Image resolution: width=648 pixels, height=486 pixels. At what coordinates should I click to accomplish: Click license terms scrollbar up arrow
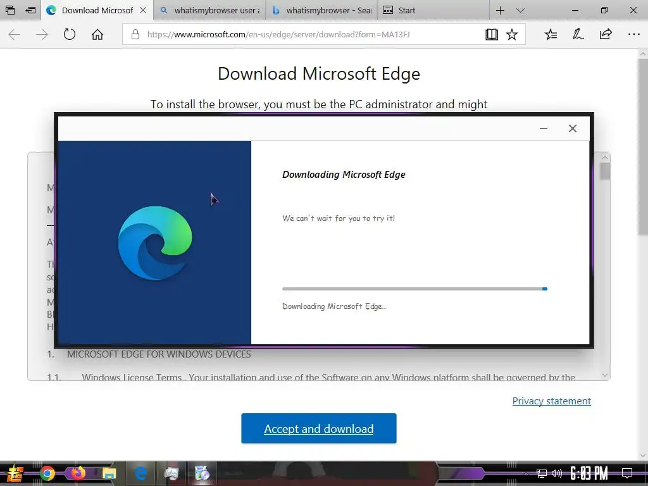[604, 158]
